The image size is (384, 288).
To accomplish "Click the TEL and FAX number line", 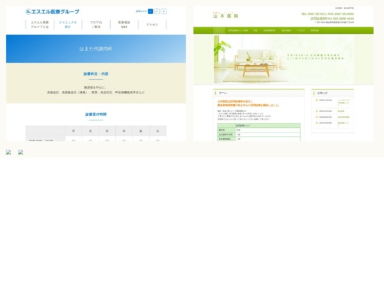I will click(x=328, y=14).
